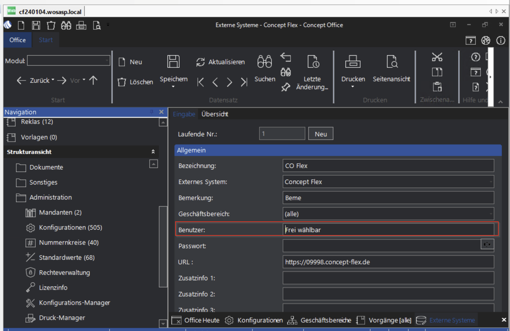Click the Aktualisieren refresh icon
This screenshot has height=331, width=510.
pyautogui.click(x=201, y=62)
